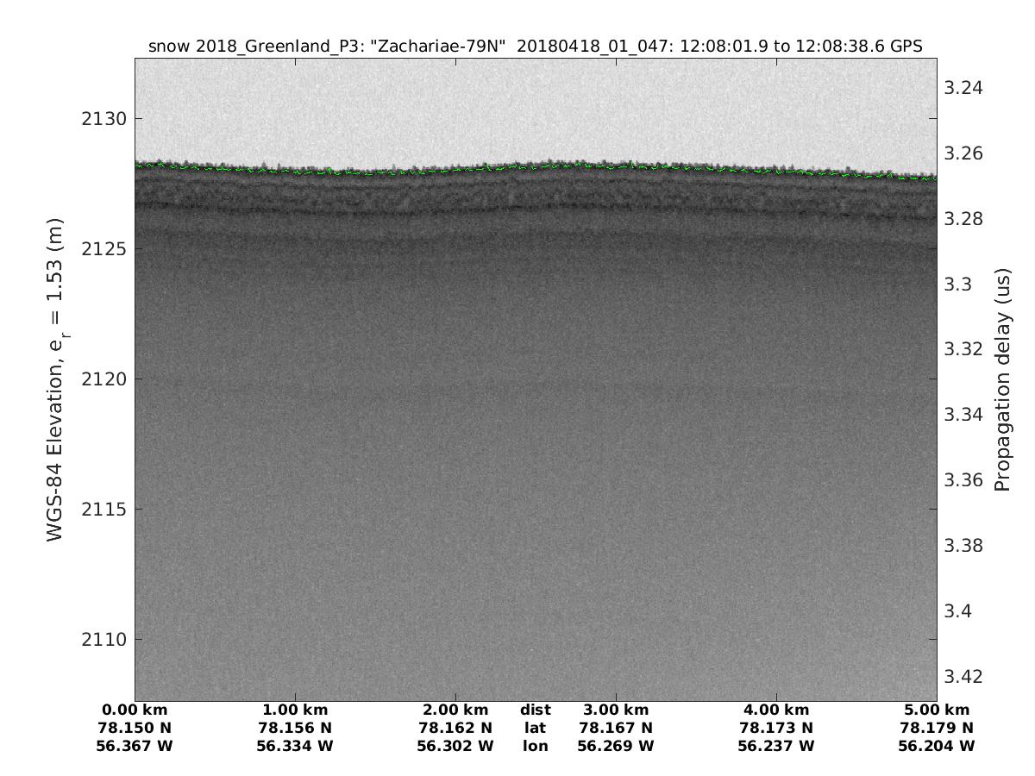This screenshot has width=1035, height=776.
Task: Click the 3.28 propagation delay tick
Action: [964, 219]
